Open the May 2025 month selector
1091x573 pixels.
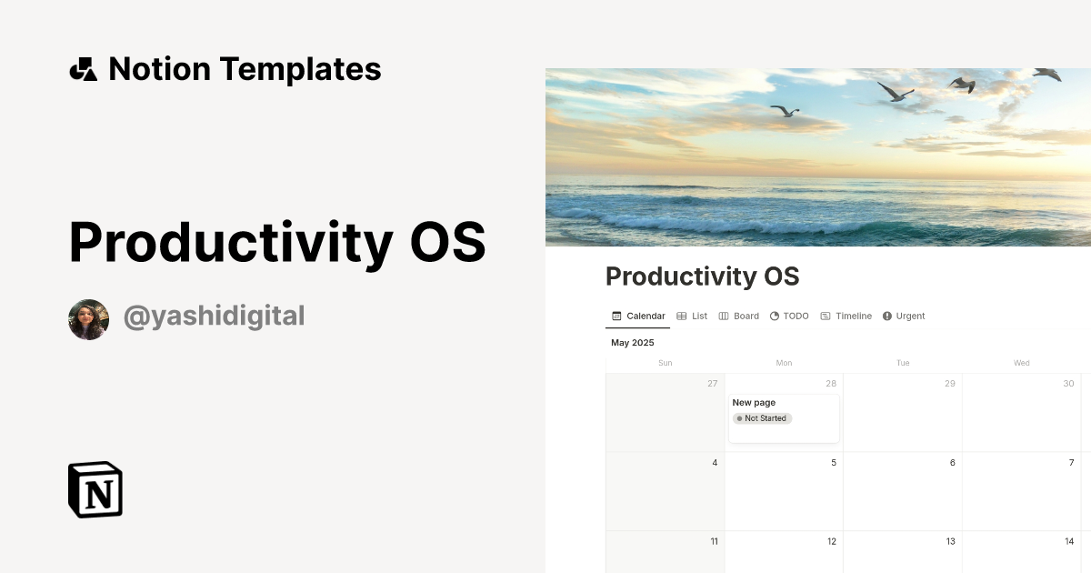coord(633,343)
